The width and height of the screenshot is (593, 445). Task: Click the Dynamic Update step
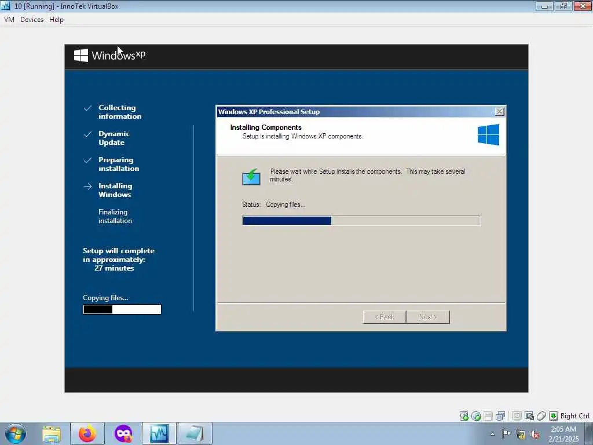click(114, 138)
